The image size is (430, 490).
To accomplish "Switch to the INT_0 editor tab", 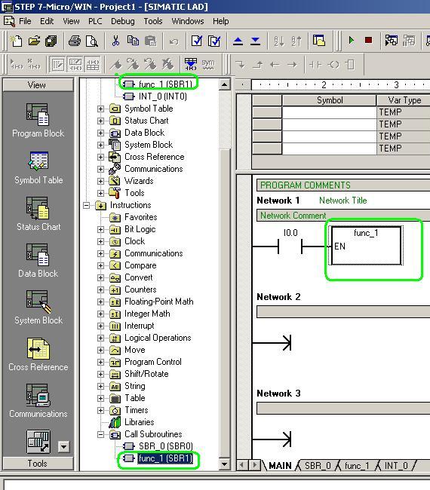I will pyautogui.click(x=396, y=466).
